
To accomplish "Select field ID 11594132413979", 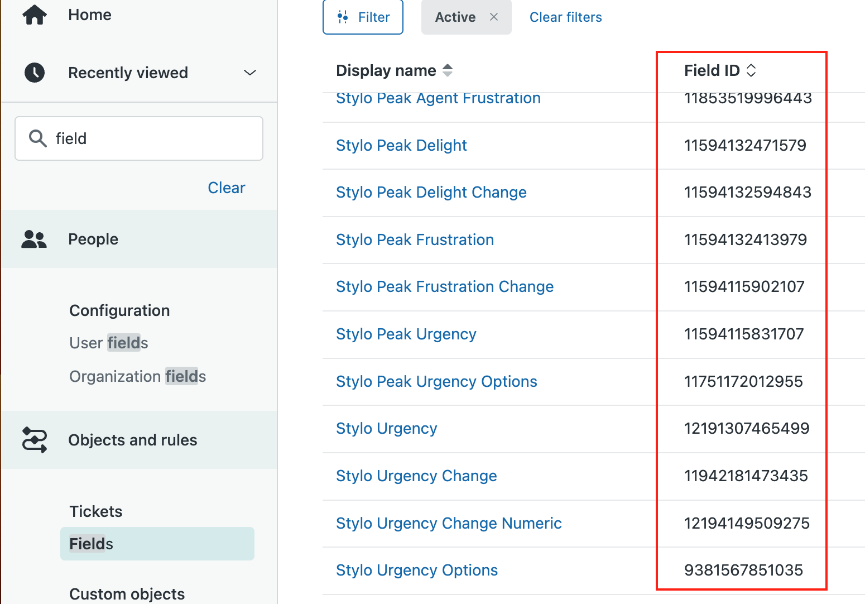I will [746, 239].
